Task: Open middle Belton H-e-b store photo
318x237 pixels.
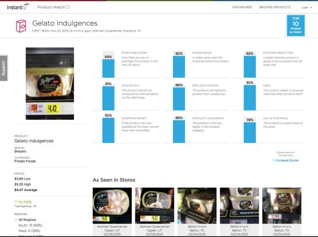Action: click(x=239, y=206)
